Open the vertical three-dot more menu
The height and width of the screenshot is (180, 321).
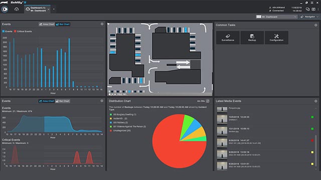coord(318,9)
